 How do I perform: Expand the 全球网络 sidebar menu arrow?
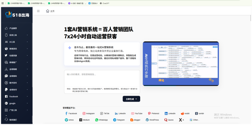point(27,69)
